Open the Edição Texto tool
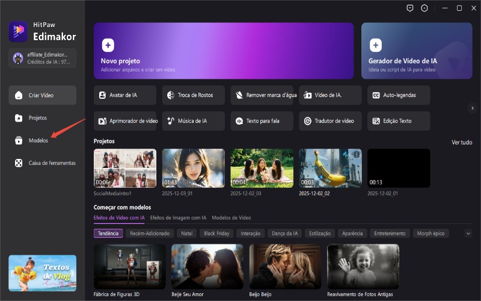Image resolution: width=481 pixels, height=301 pixels. pos(399,121)
